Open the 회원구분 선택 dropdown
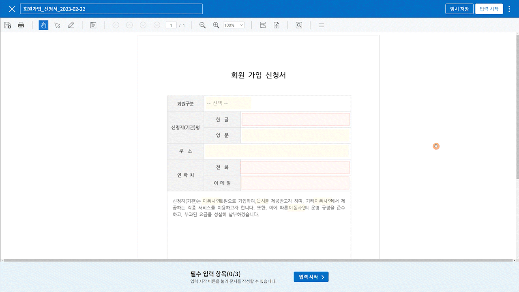The width and height of the screenshot is (519, 292). pos(228,103)
